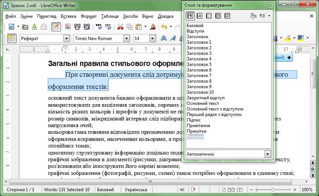Viewport: 319px width, 196px height.
Task: Select the Основний текст style
Action: 203,103
